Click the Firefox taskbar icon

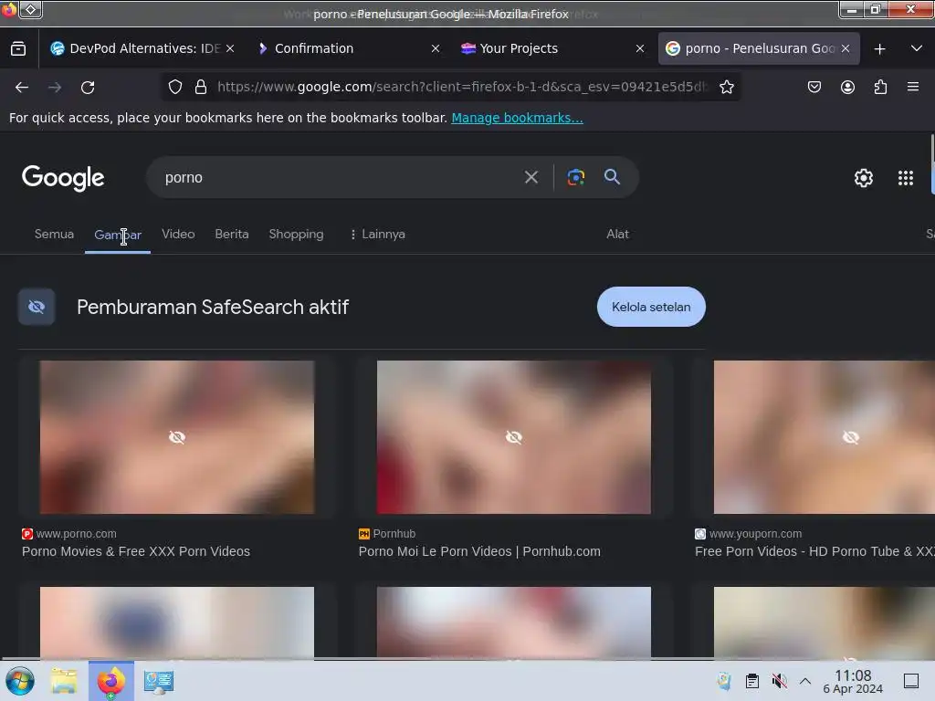[110, 681]
